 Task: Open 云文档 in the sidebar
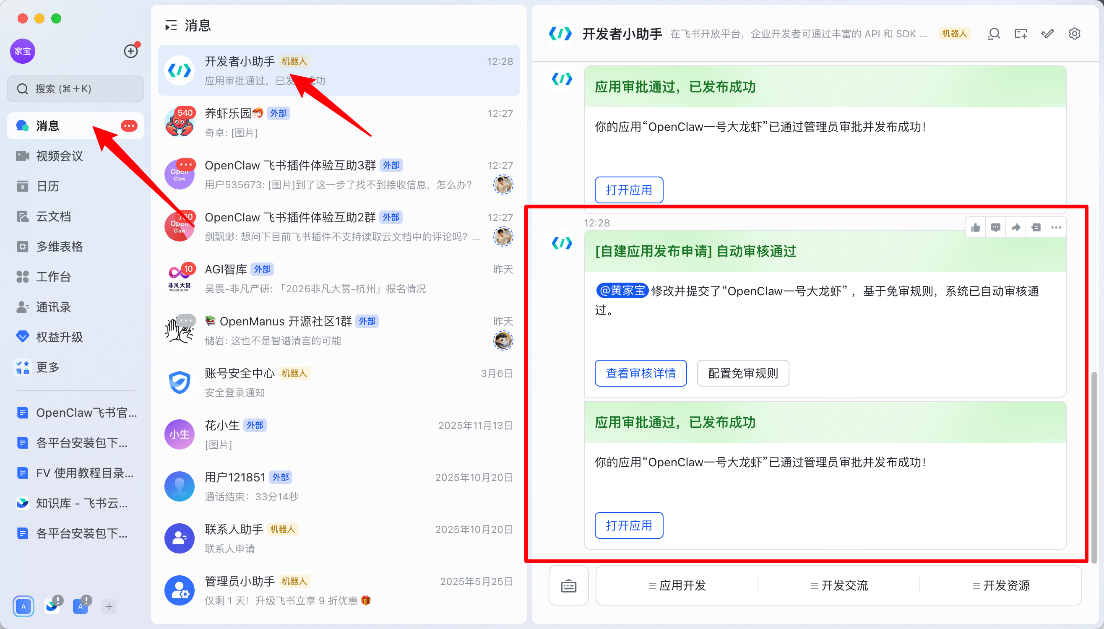click(75, 216)
